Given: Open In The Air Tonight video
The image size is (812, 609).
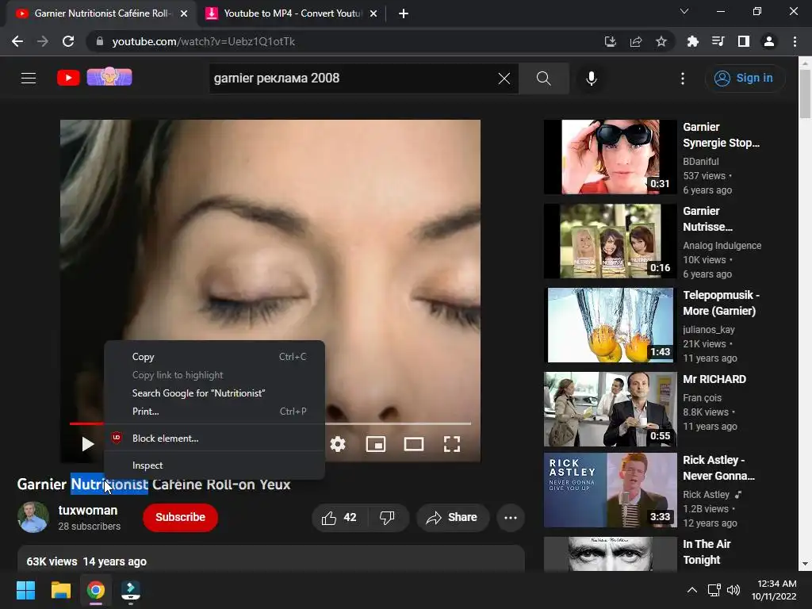Looking at the screenshot, I should [610, 554].
